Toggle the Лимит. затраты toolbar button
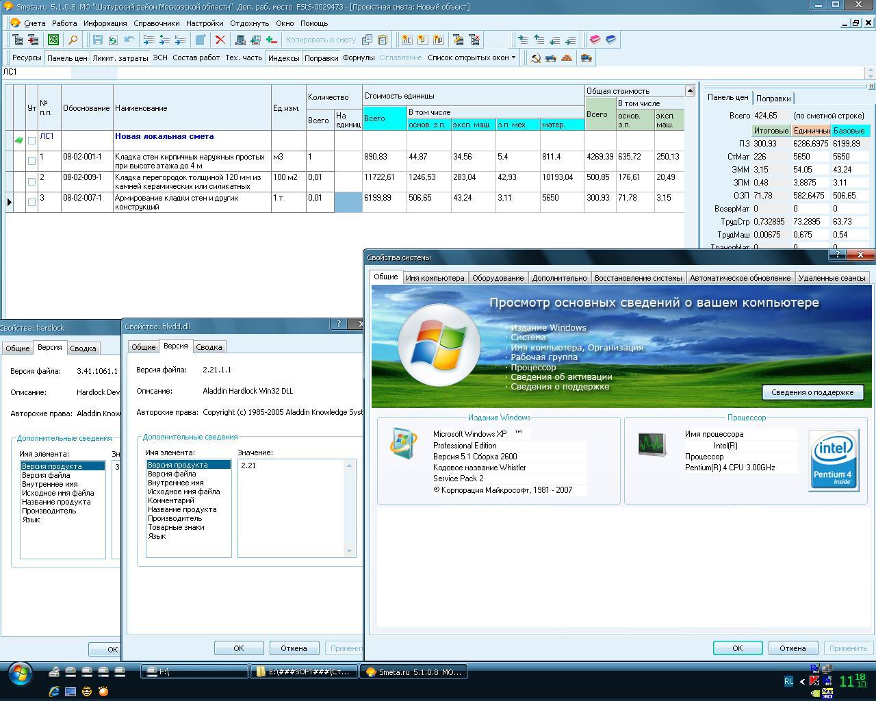 click(x=120, y=58)
